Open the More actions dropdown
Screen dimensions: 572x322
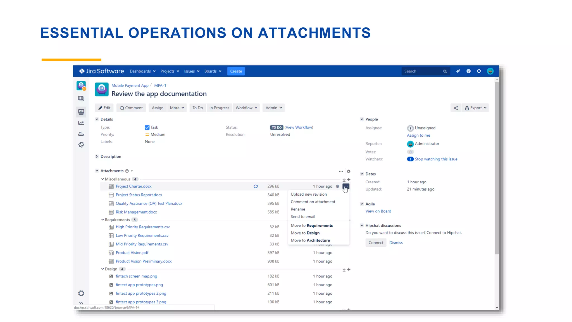click(x=177, y=108)
